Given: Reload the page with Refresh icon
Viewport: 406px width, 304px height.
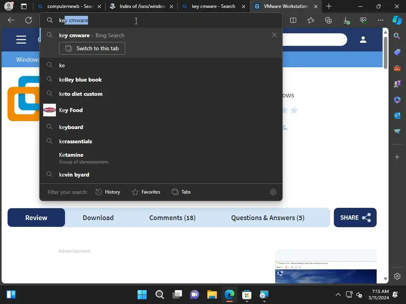Looking at the screenshot, I should tap(29, 20).
